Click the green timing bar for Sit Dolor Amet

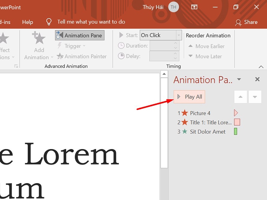tap(236, 132)
